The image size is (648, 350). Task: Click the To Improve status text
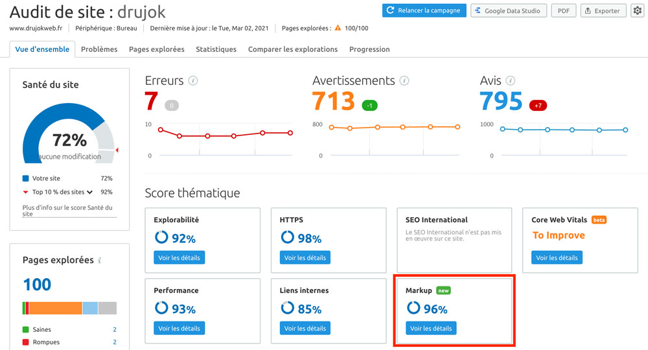point(559,235)
